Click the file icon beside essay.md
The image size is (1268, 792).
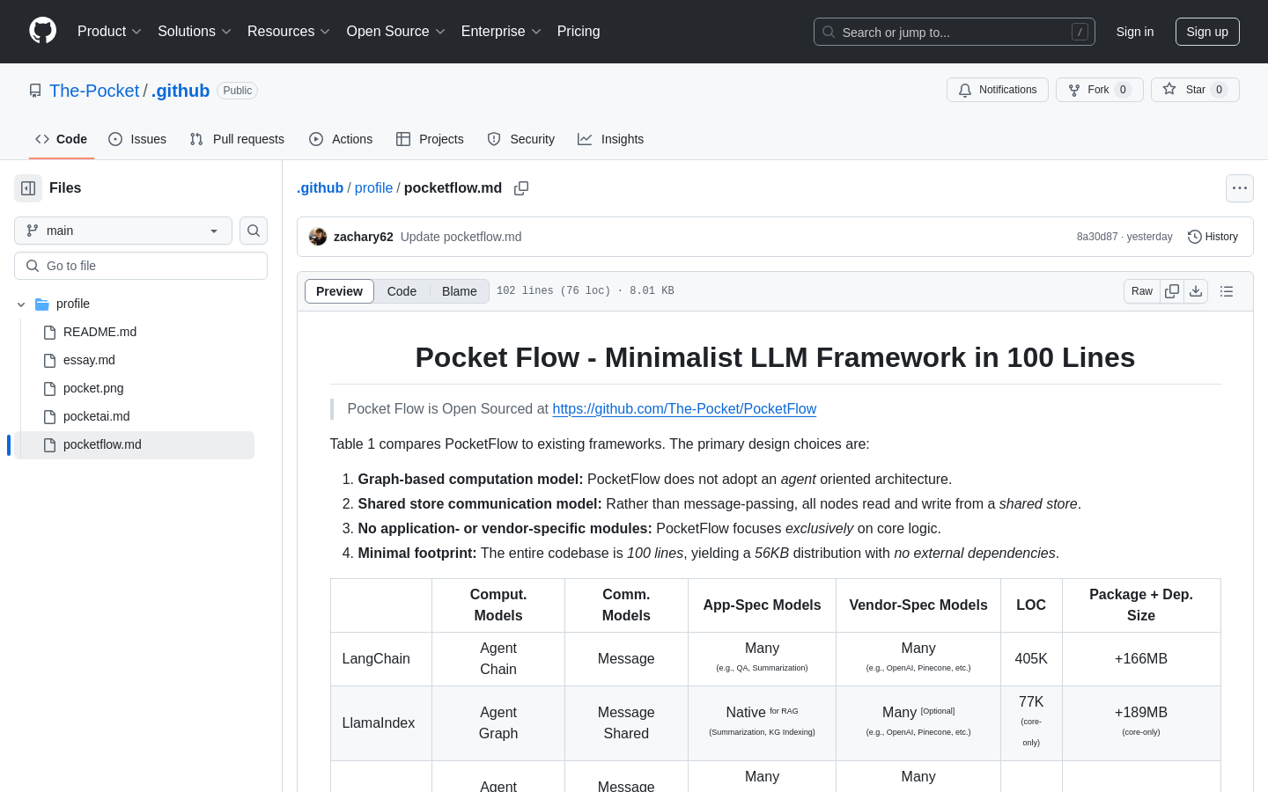tap(50, 360)
